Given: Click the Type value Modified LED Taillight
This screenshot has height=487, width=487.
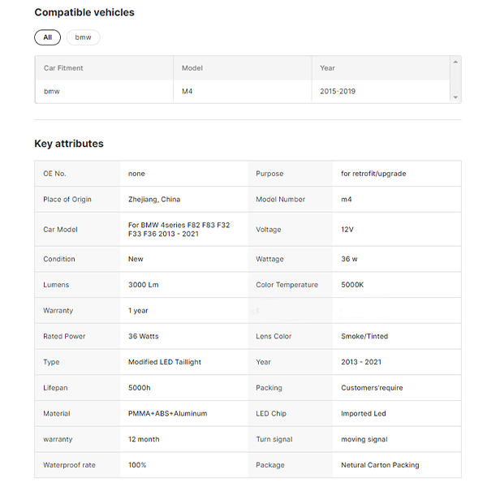Looking at the screenshot, I should pos(165,362).
